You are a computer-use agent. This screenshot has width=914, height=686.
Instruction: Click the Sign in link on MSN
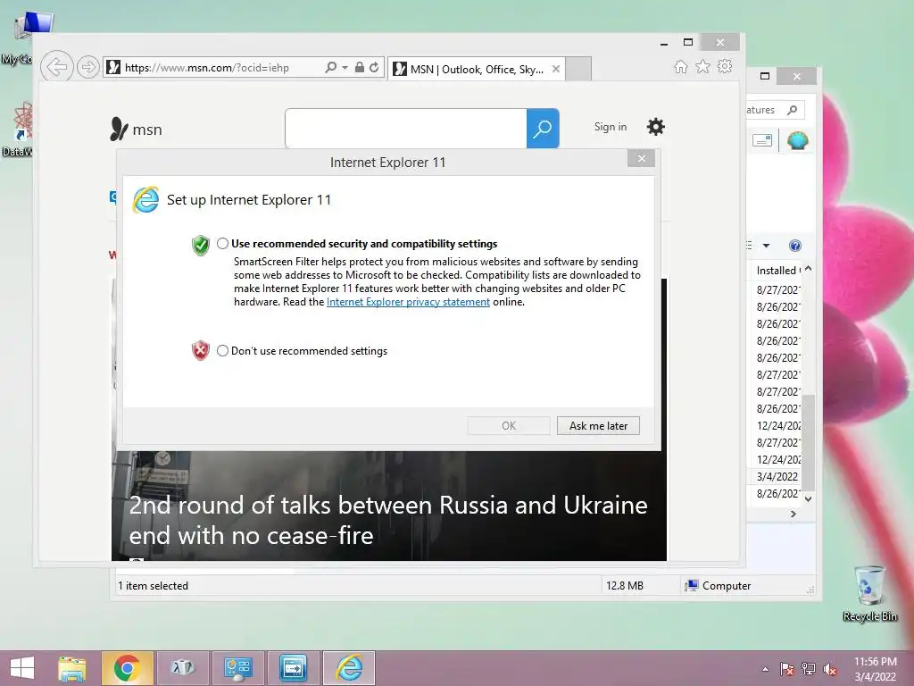click(611, 127)
